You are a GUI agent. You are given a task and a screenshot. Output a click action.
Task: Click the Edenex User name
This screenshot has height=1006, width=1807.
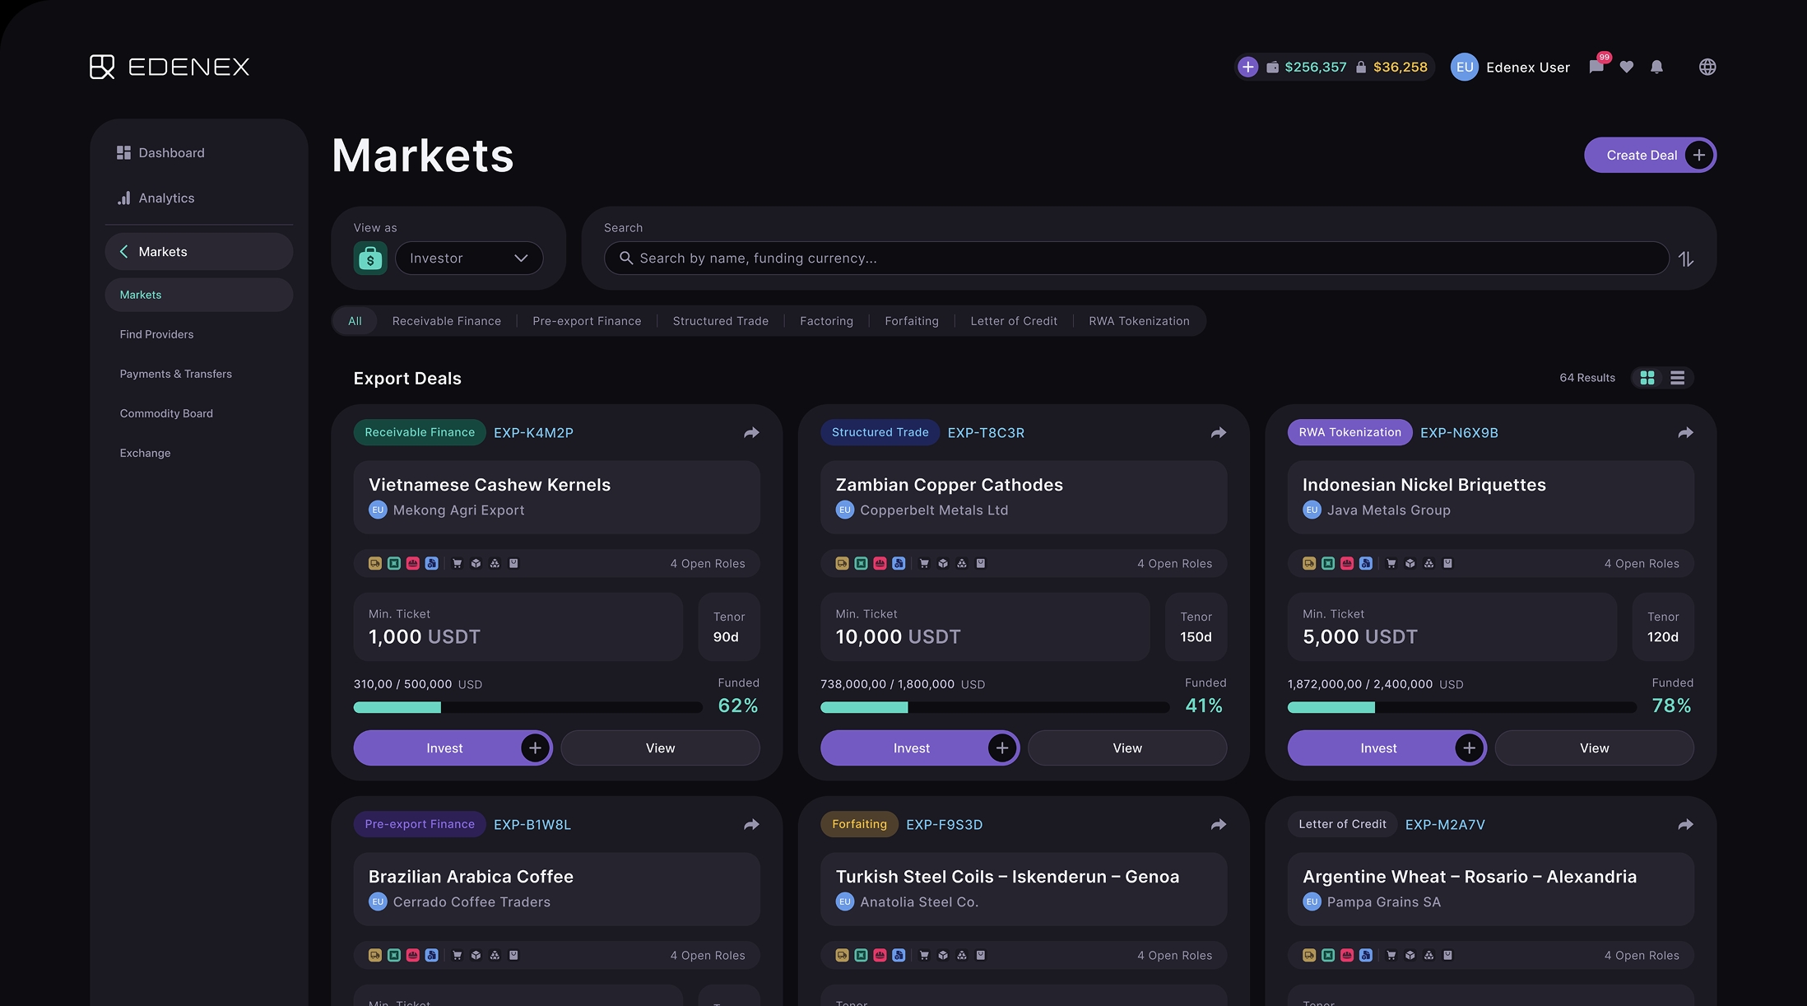(1528, 67)
